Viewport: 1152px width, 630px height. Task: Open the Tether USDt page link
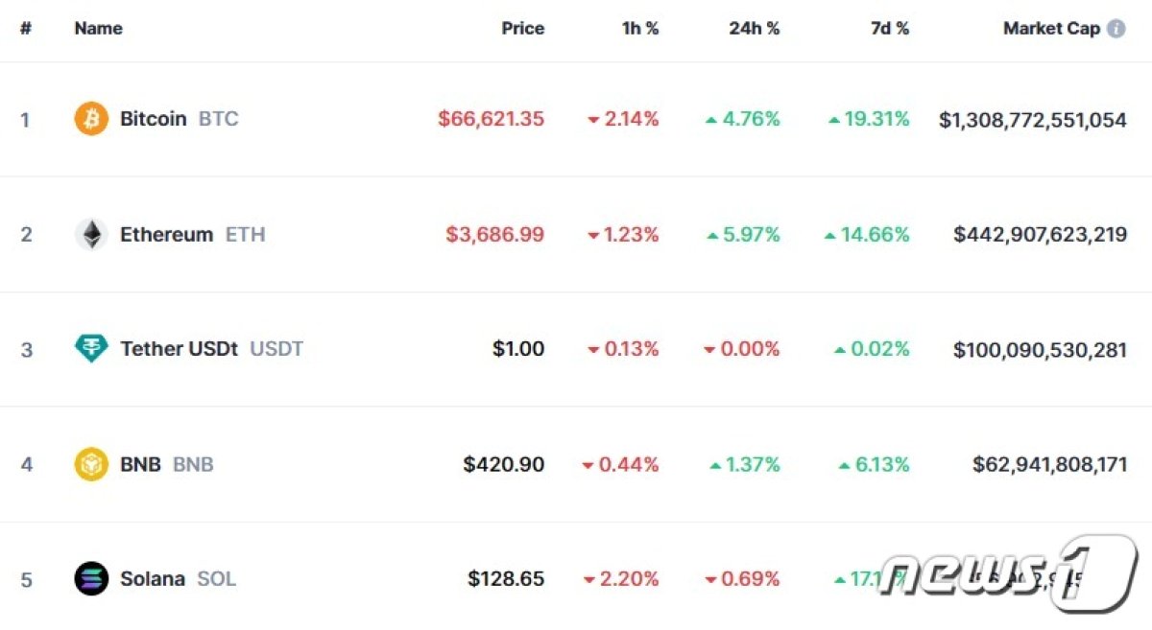(x=179, y=349)
